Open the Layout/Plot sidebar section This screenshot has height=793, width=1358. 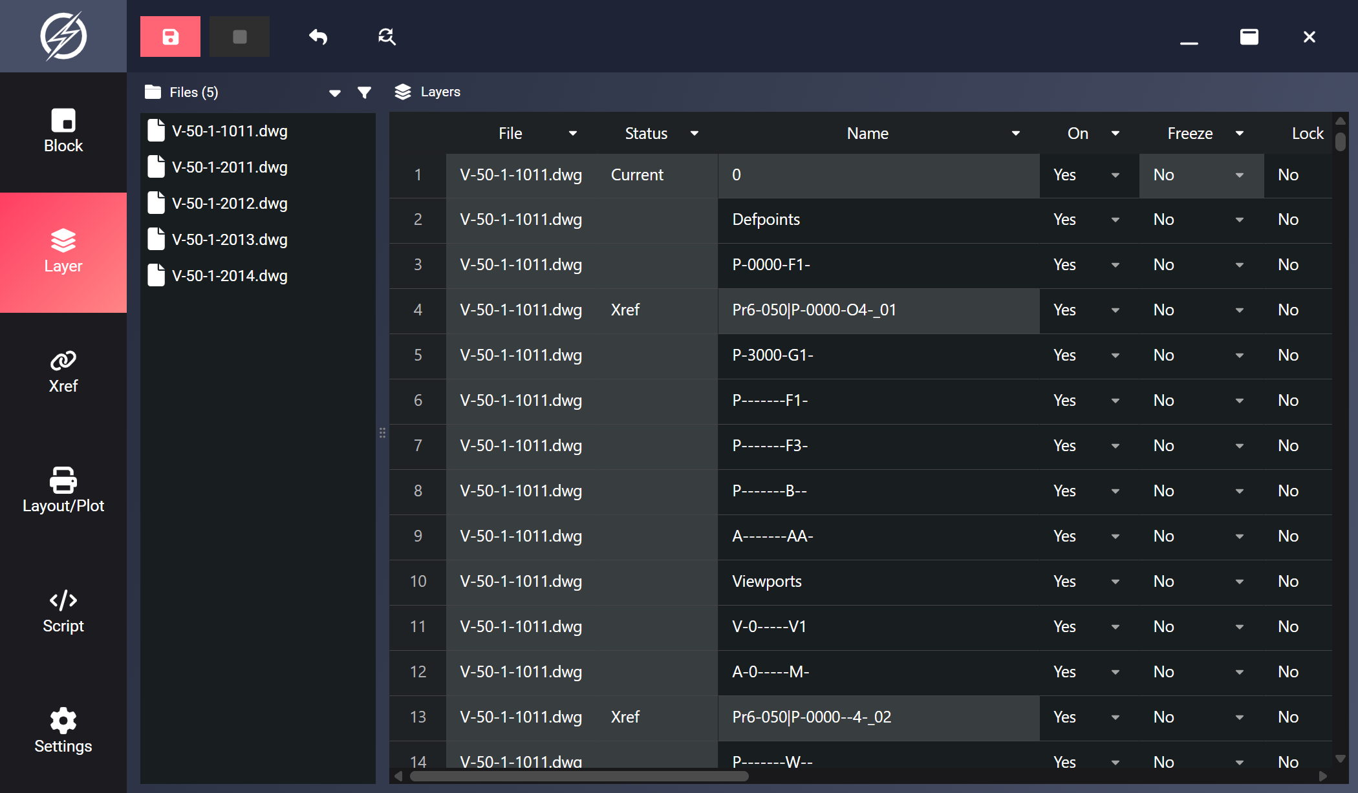[63, 492]
